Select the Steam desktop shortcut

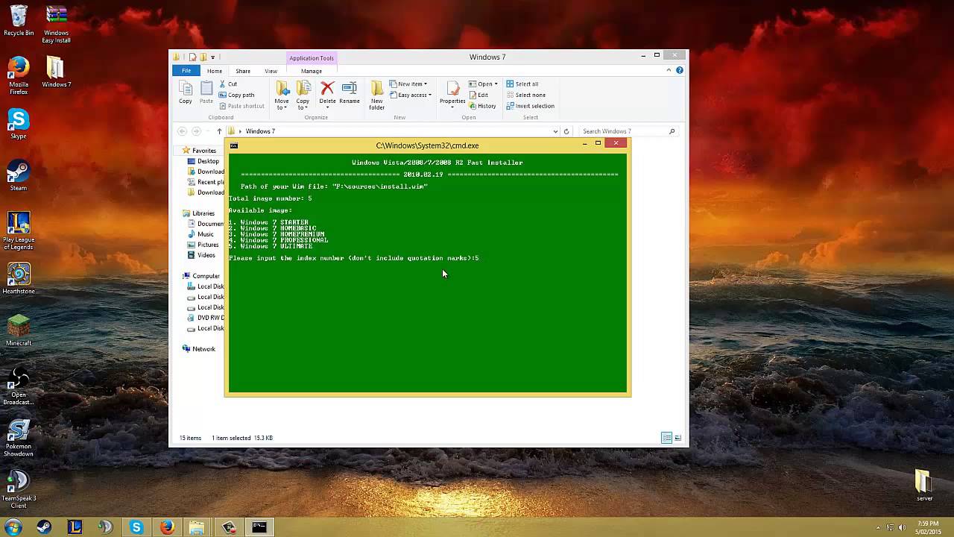(x=19, y=175)
